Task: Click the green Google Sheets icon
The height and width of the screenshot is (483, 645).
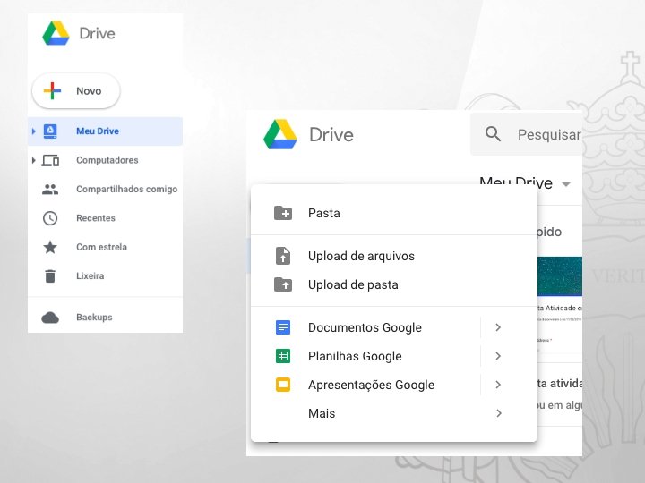Action: point(283,356)
